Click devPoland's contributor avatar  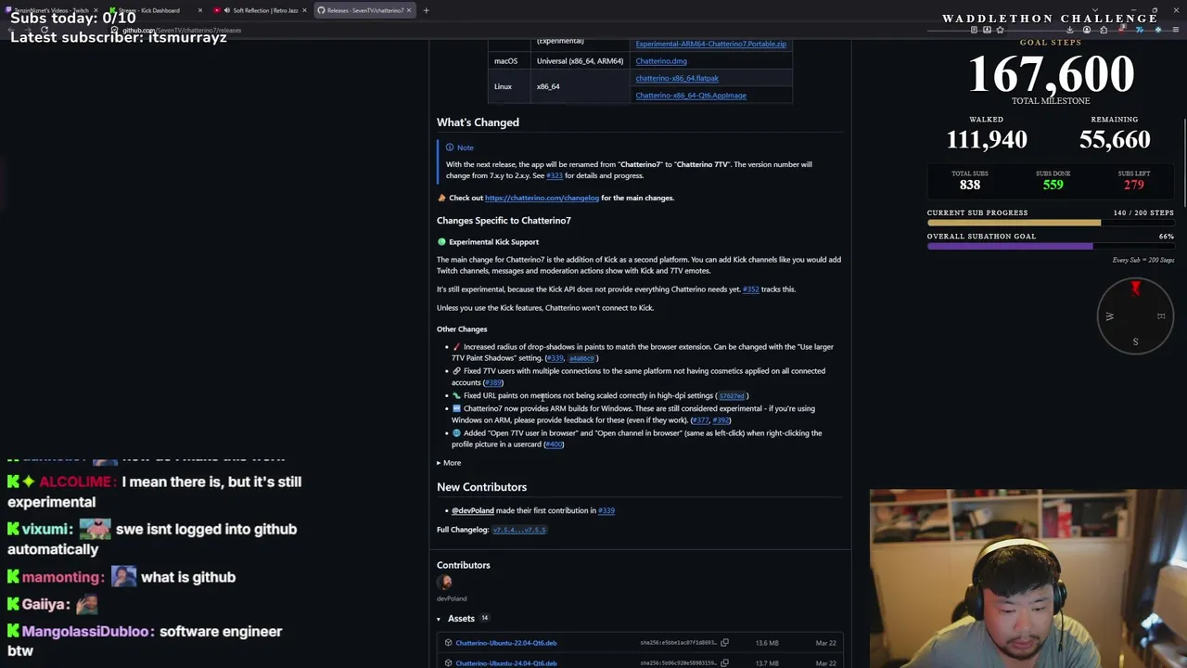pos(445,582)
